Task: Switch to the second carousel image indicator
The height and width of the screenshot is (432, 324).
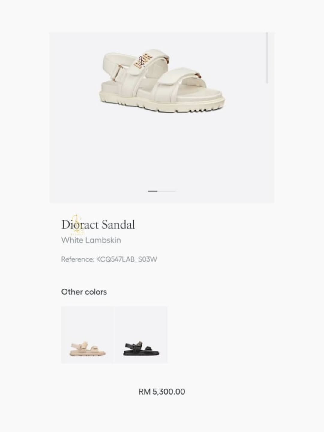Action: [167, 191]
